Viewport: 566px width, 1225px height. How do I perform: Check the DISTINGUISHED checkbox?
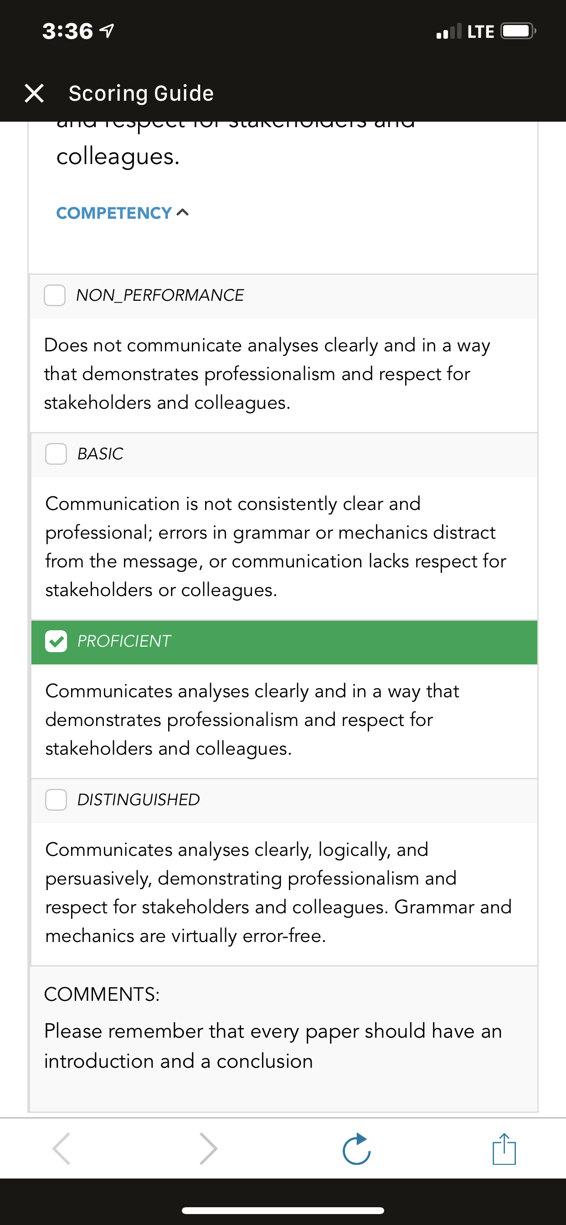pyautogui.click(x=56, y=799)
